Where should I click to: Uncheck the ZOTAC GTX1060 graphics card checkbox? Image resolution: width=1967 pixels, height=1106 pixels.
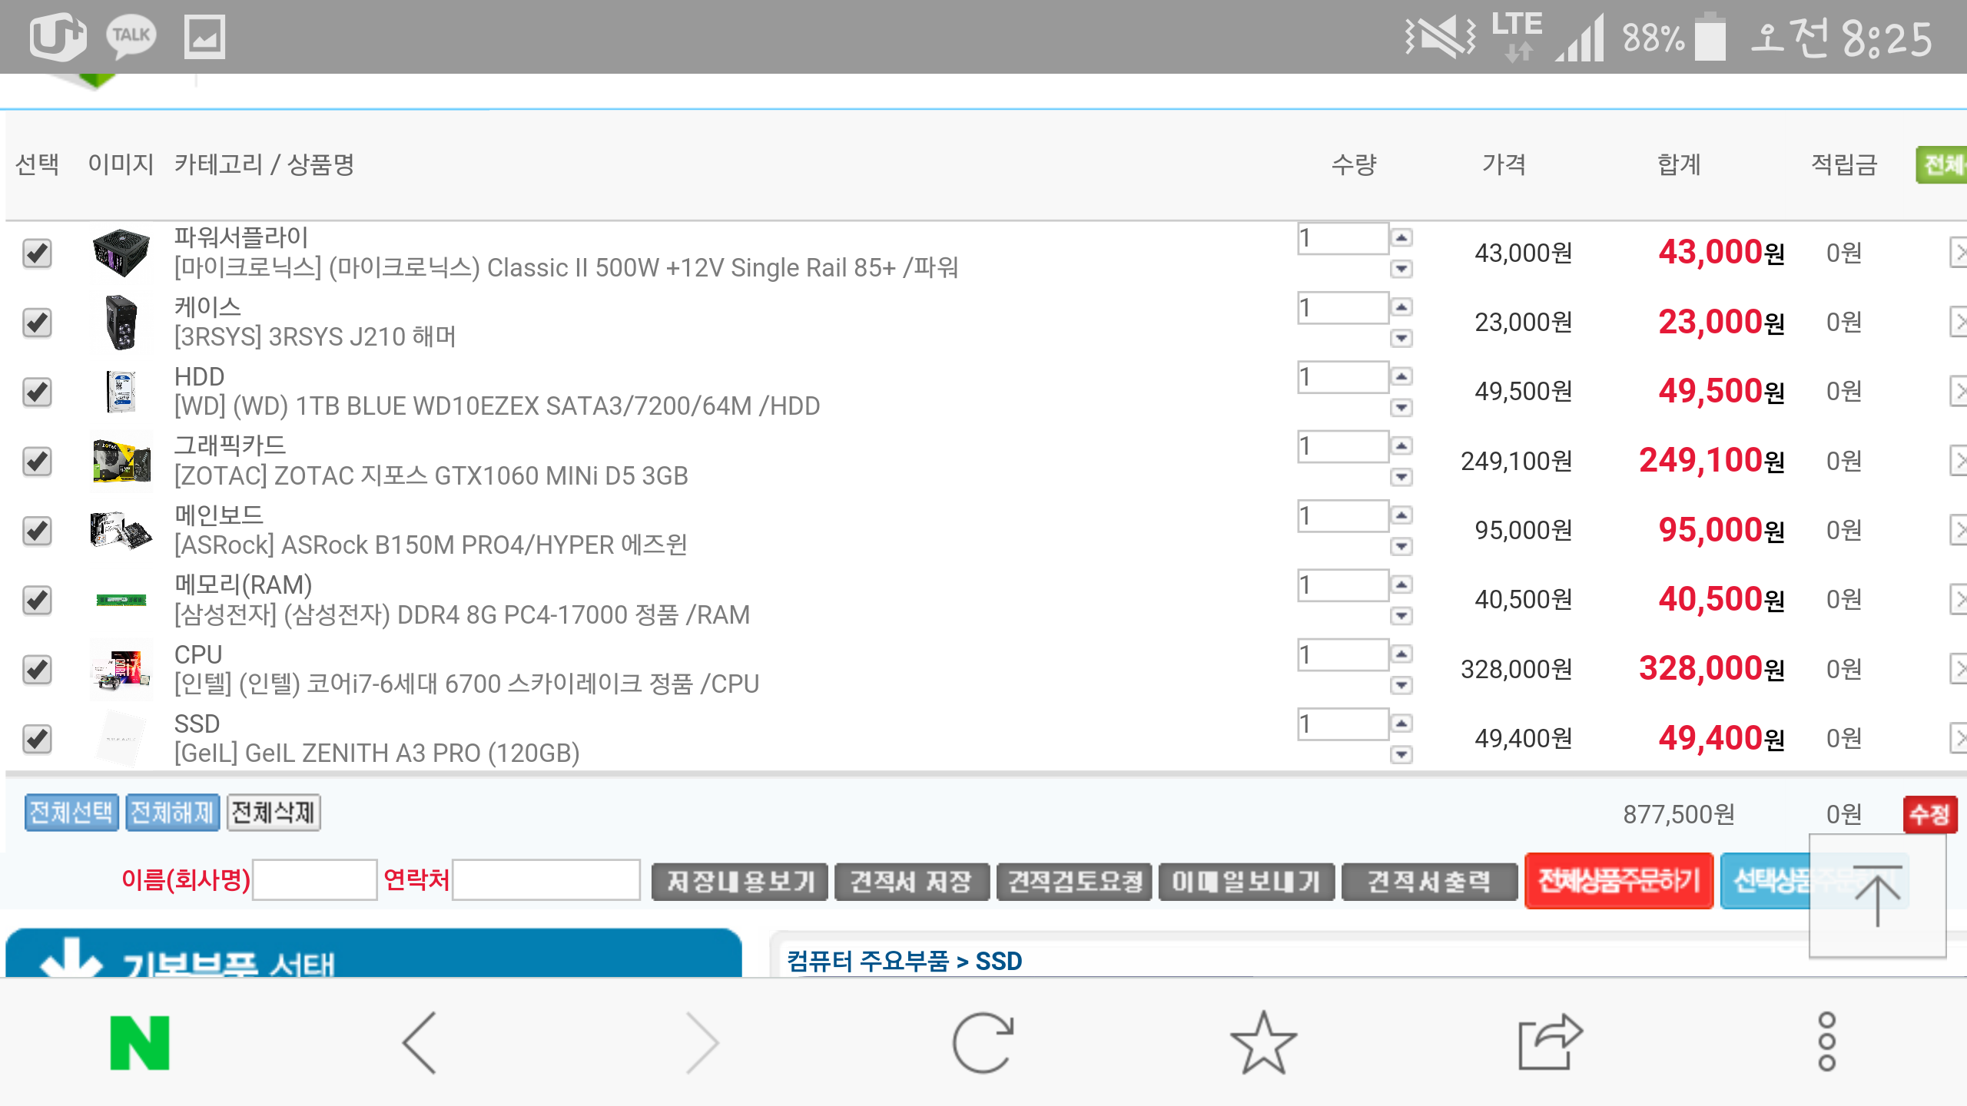[37, 461]
